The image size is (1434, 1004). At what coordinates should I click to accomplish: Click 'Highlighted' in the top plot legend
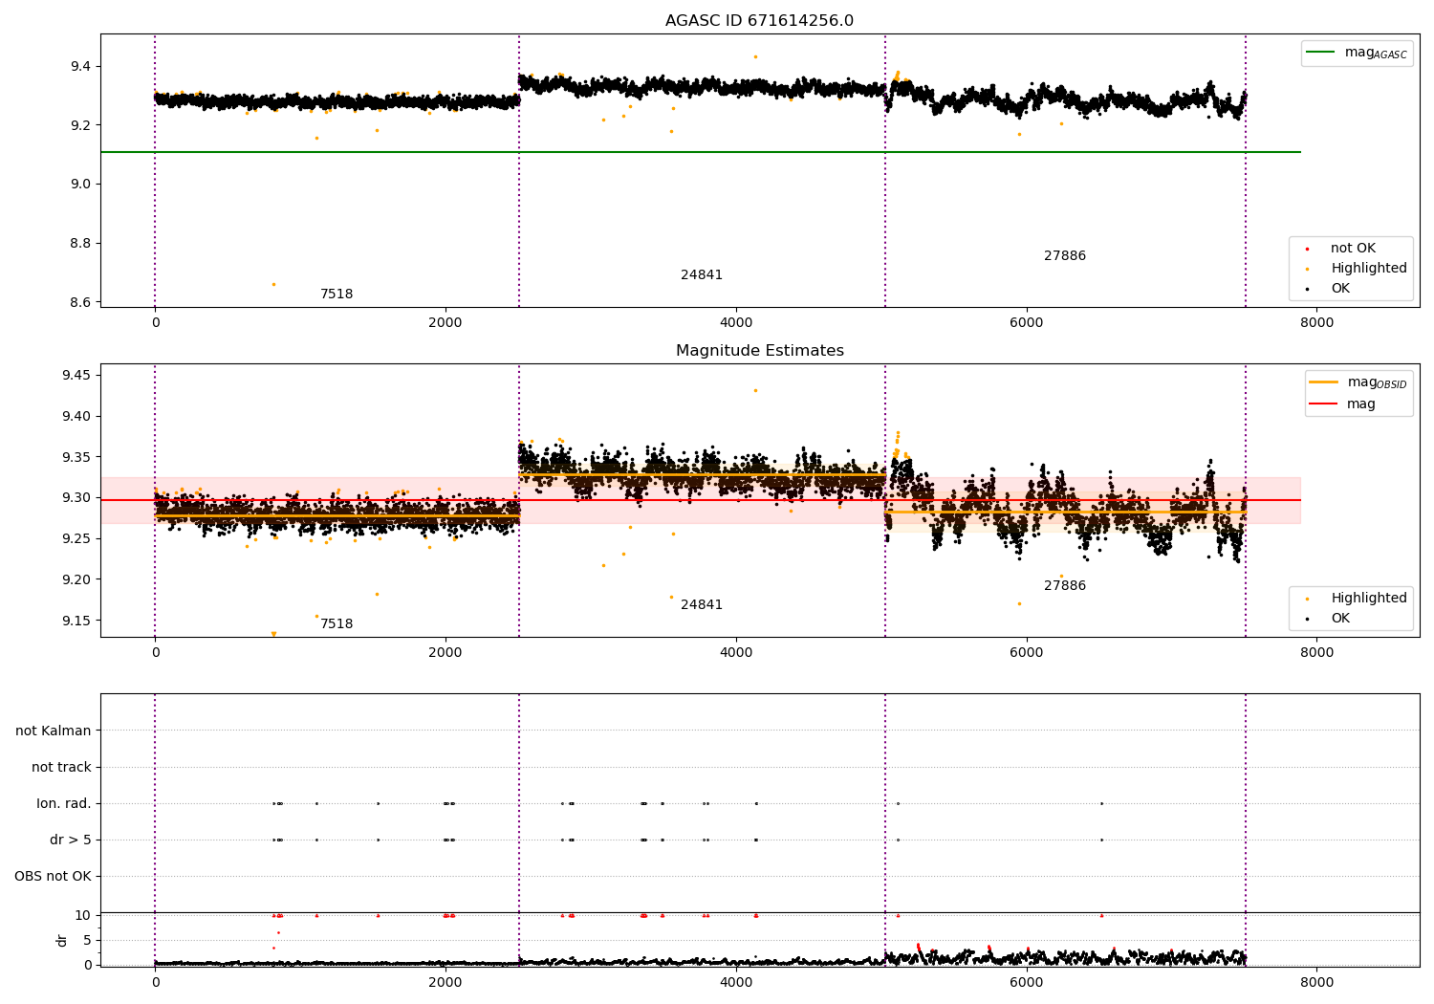[x=1357, y=269]
